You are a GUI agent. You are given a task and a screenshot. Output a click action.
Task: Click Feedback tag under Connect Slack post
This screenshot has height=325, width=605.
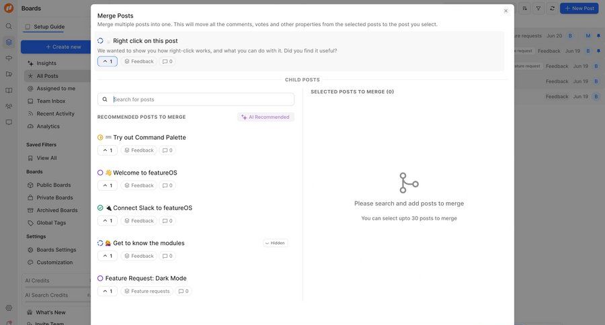click(139, 220)
